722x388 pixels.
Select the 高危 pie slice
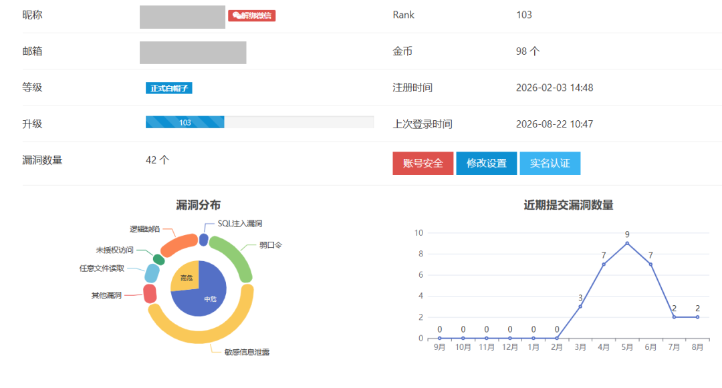(x=186, y=276)
